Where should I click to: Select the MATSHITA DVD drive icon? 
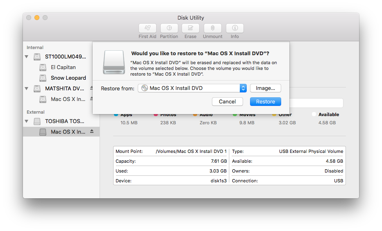(x=37, y=89)
